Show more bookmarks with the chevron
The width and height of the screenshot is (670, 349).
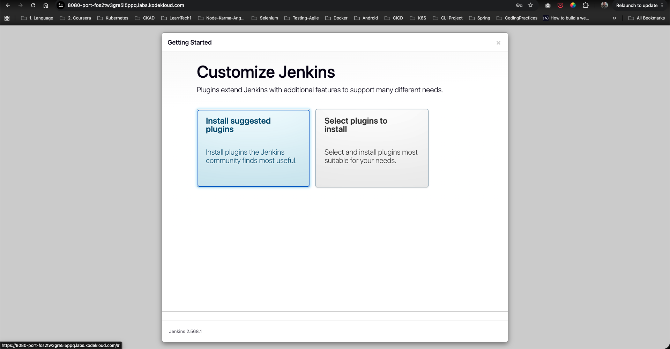[615, 18]
